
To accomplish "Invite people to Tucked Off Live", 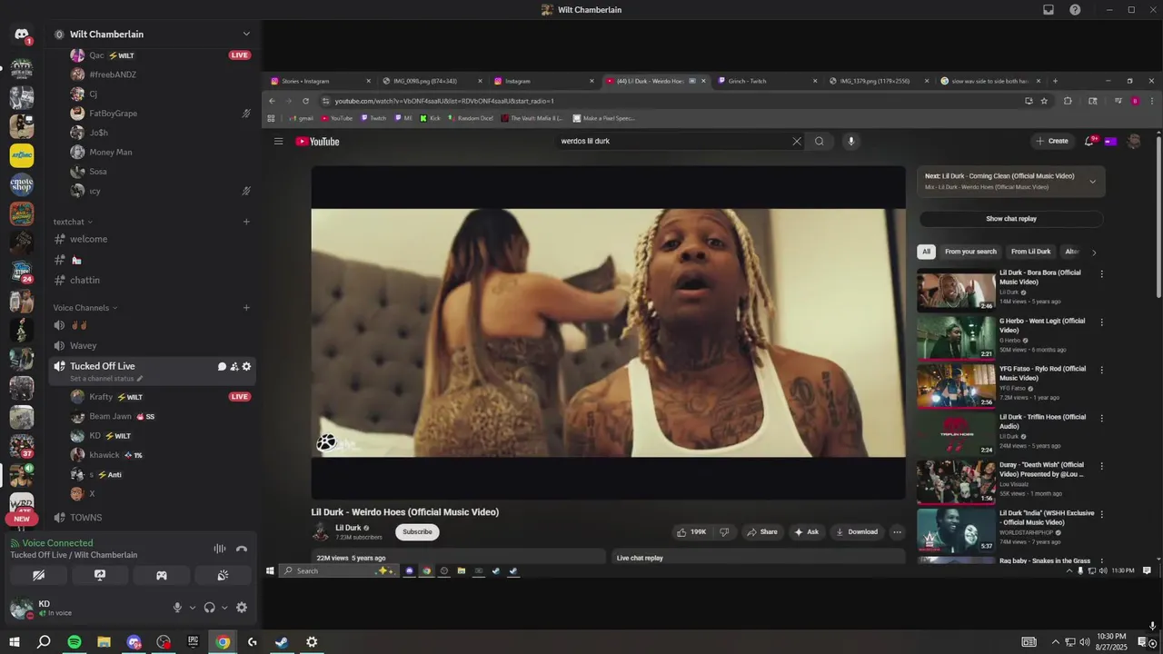I will (234, 366).
